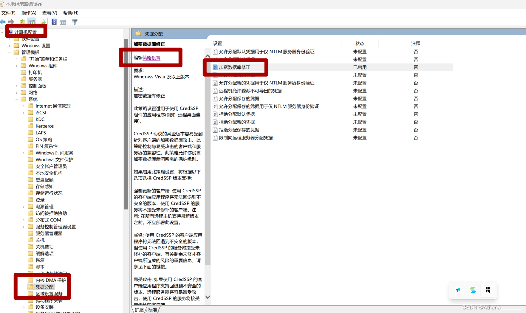The width and height of the screenshot is (526, 313).
Task: Expand the "开始"菜单和任务栏 node
Action: [x=17, y=59]
